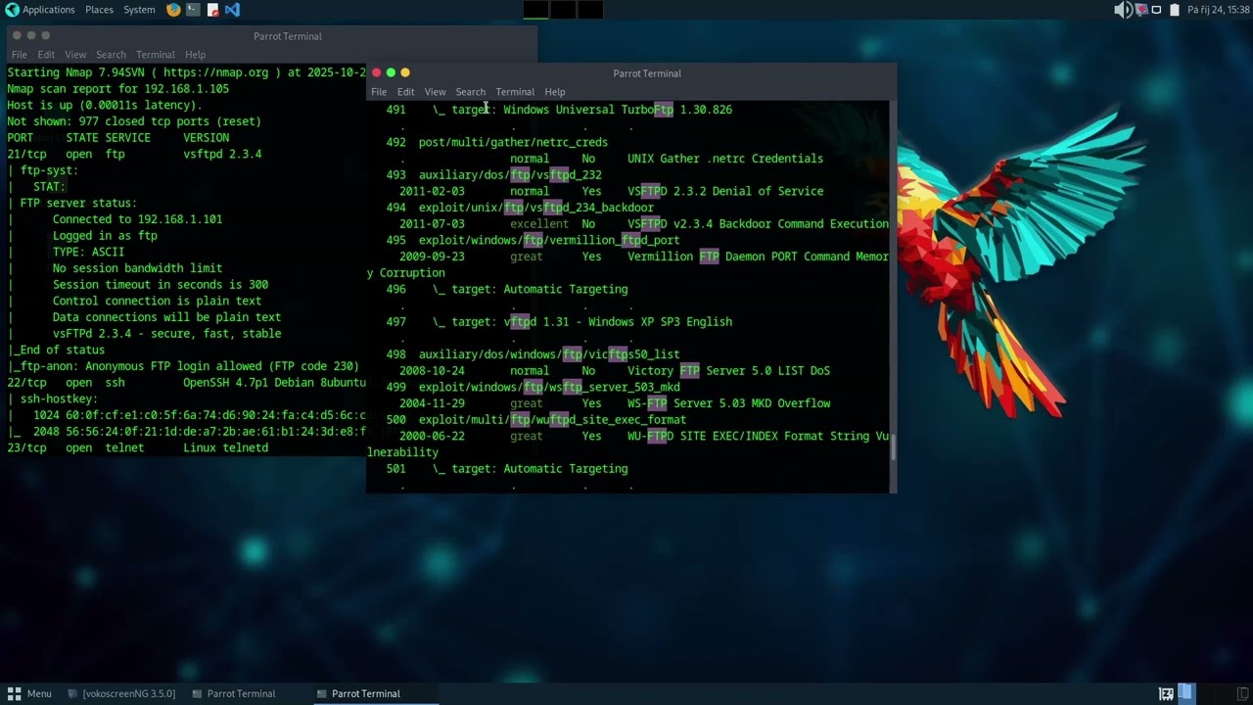Image resolution: width=1253 pixels, height=705 pixels.
Task: Click the '23/tcp open telnet' line in Nmap terminal
Action: click(137, 447)
